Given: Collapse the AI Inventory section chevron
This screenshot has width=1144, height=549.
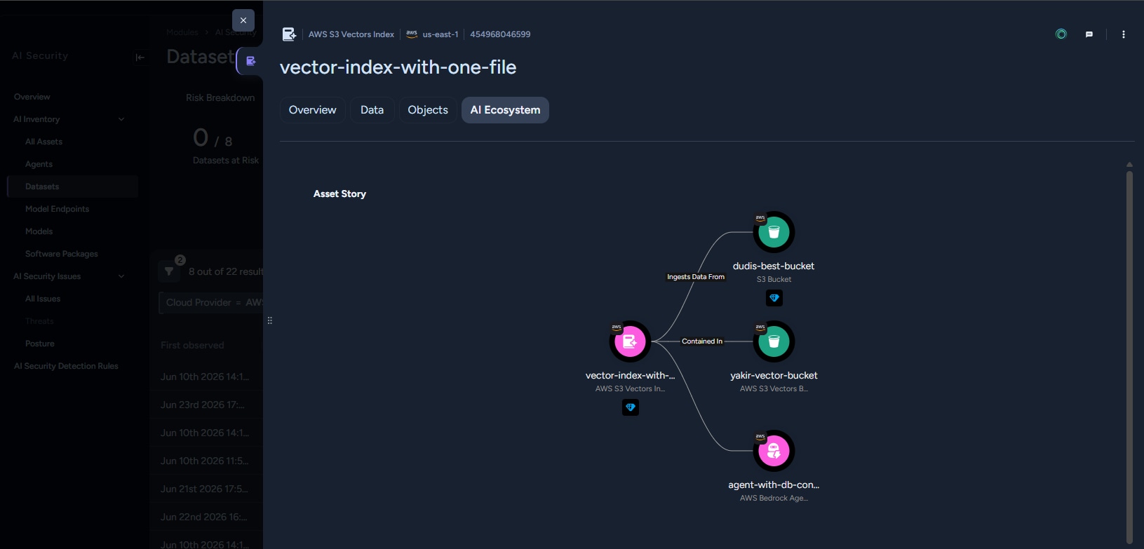Looking at the screenshot, I should point(121,119).
